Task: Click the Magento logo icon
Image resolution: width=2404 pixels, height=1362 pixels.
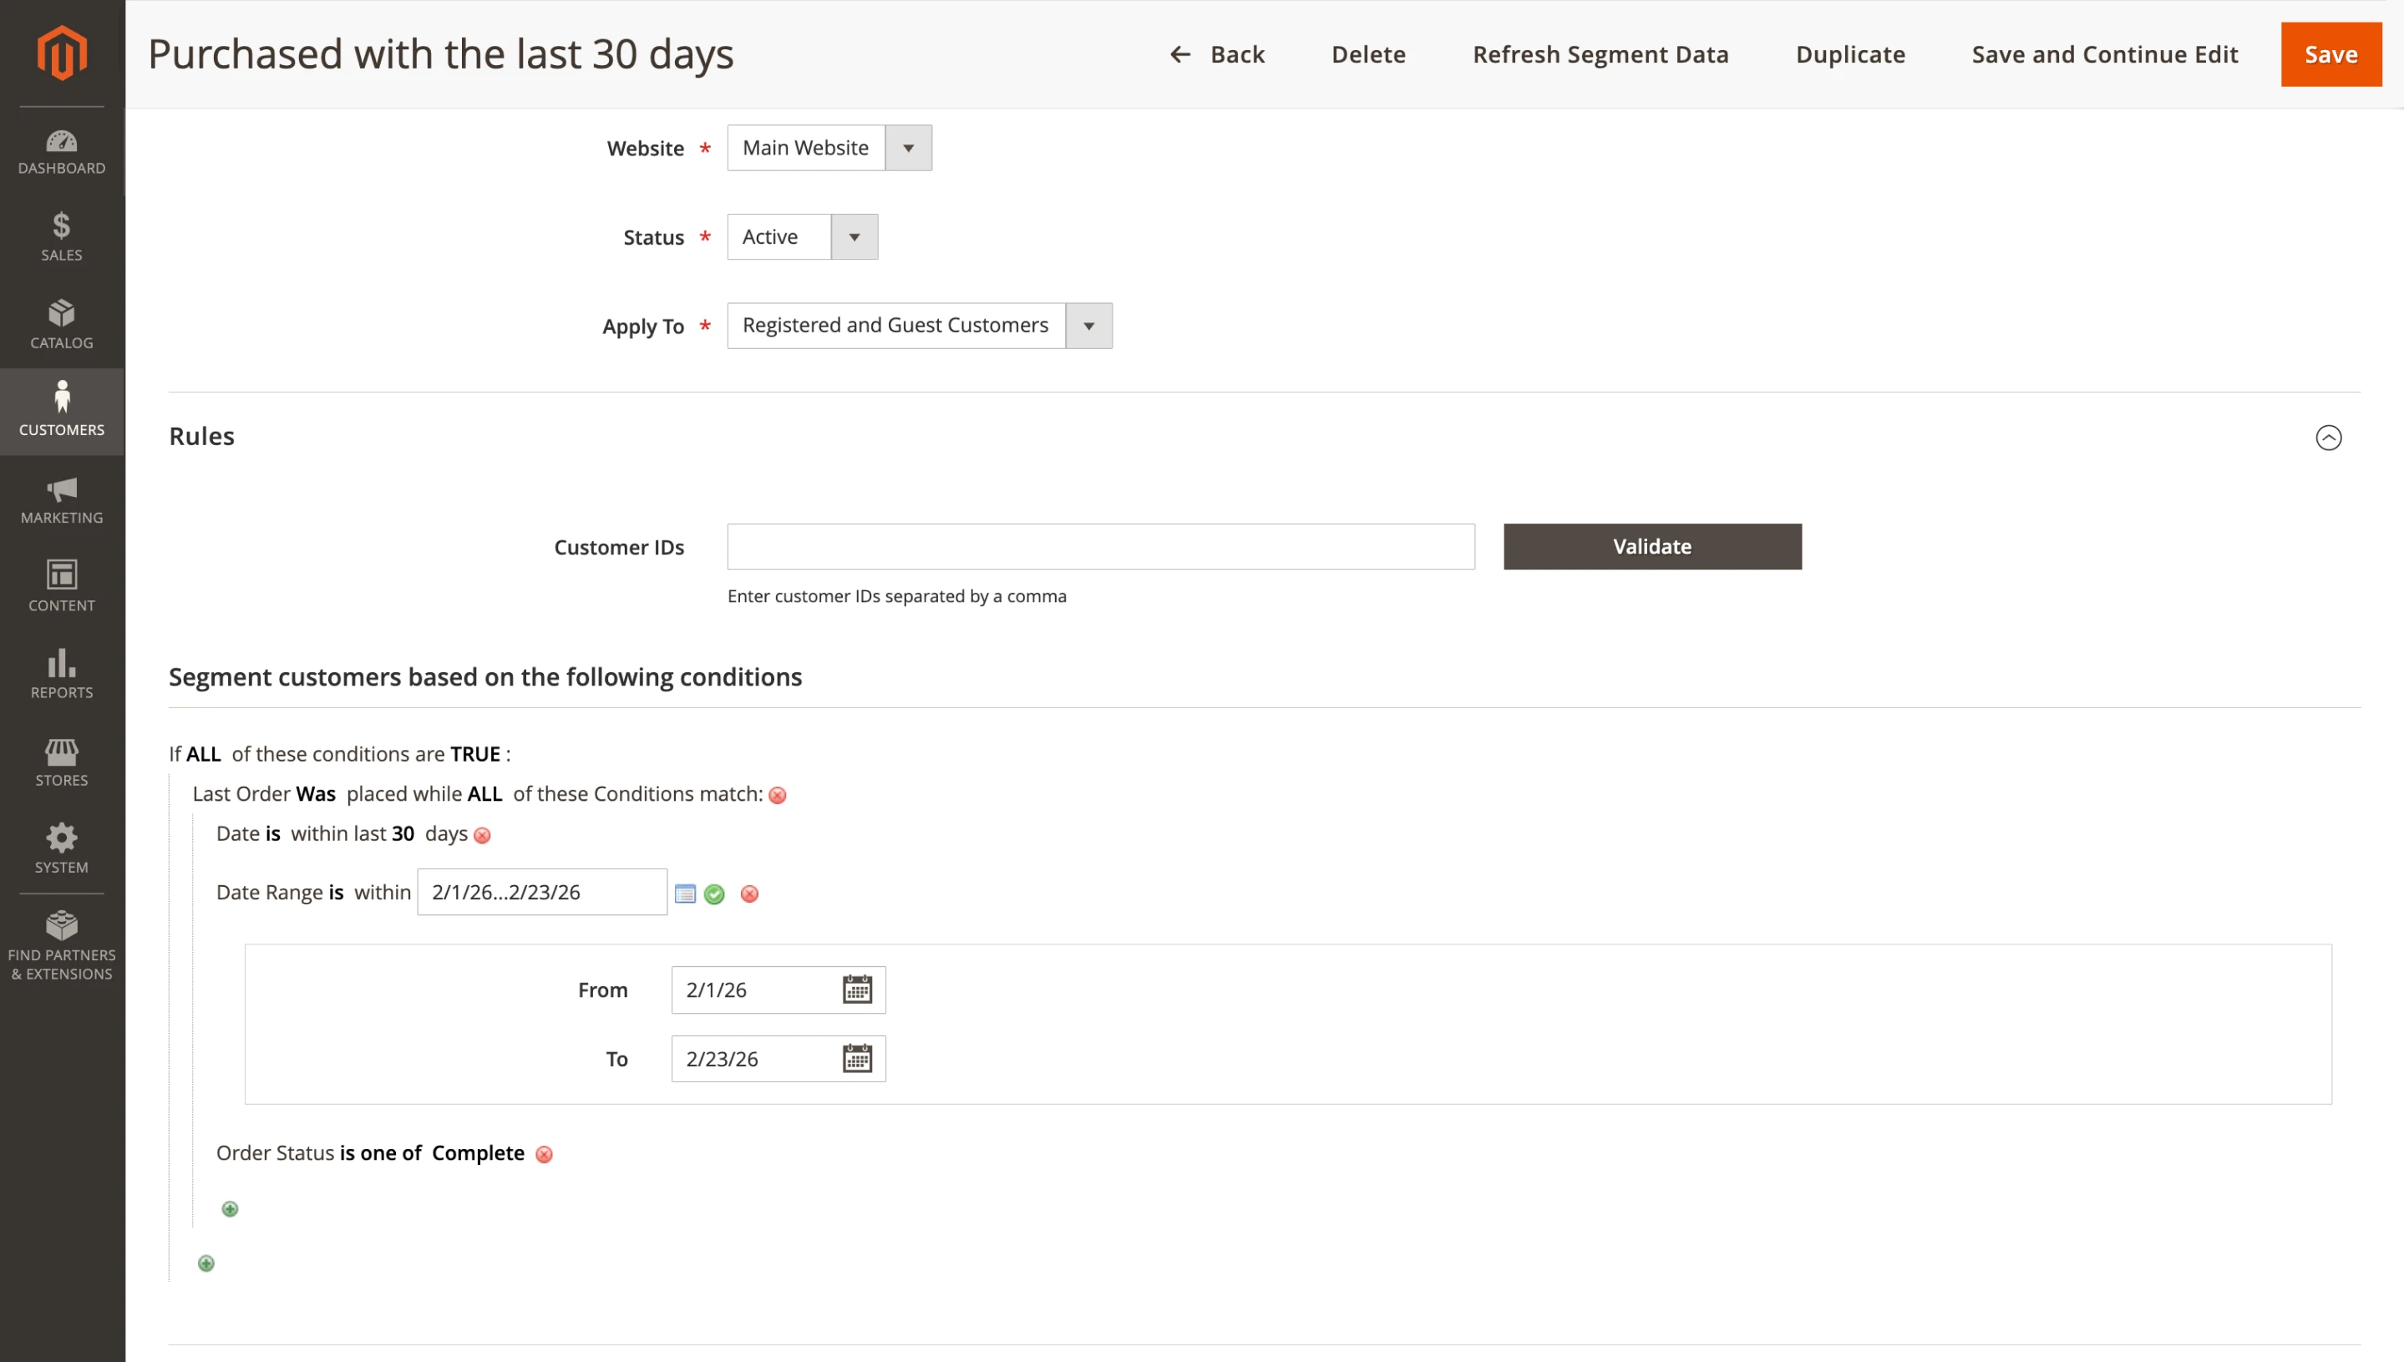Action: point(62,53)
